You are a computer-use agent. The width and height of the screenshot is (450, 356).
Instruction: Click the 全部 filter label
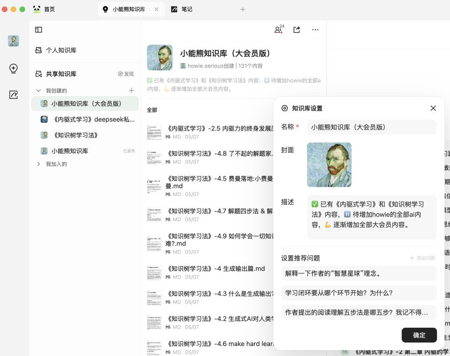coord(152,110)
